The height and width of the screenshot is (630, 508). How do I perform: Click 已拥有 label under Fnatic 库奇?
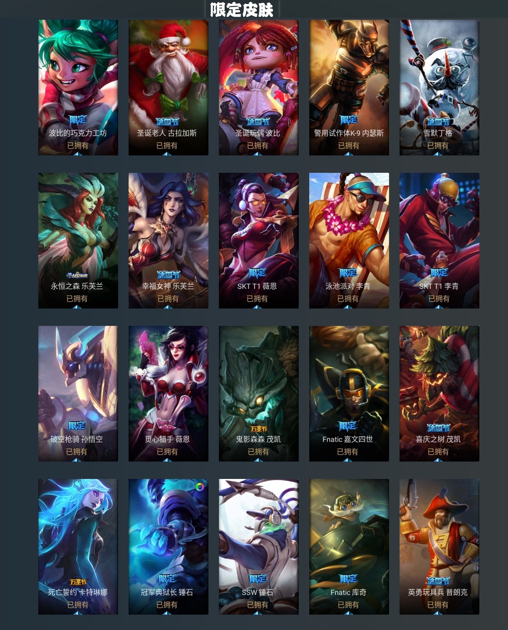tap(348, 605)
